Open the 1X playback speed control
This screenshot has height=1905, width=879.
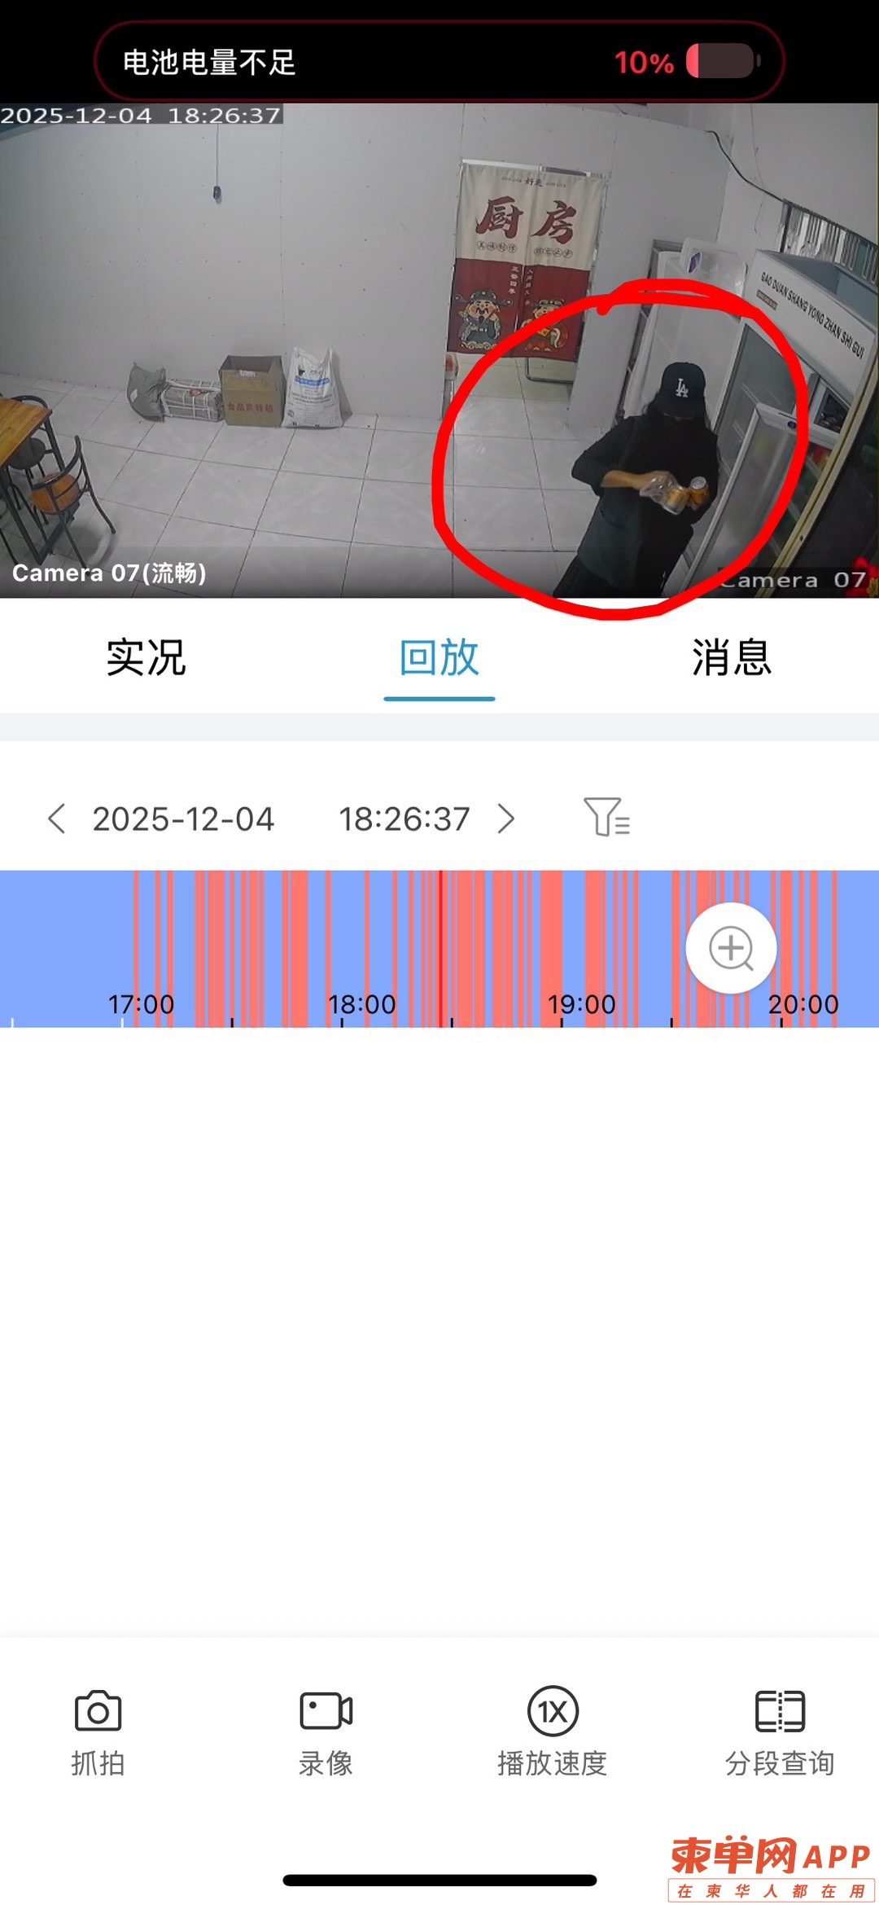tap(553, 1710)
